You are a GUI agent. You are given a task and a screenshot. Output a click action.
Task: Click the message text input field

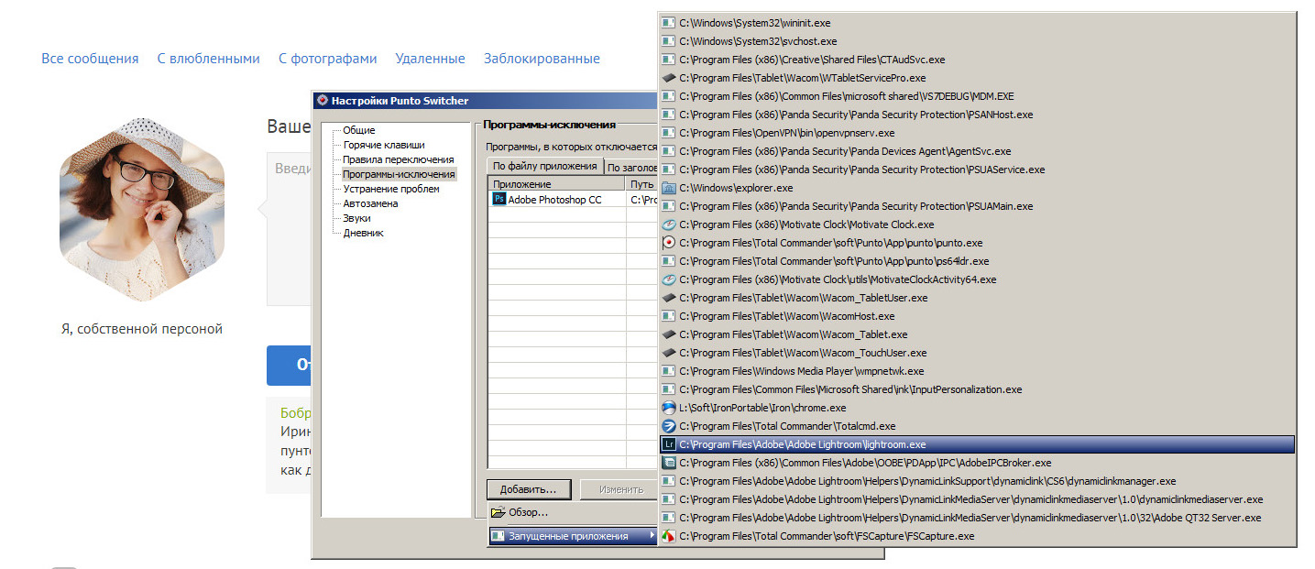pyautogui.click(x=290, y=229)
